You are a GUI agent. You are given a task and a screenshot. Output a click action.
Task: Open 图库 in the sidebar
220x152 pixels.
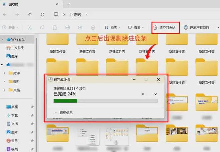tap(12, 56)
